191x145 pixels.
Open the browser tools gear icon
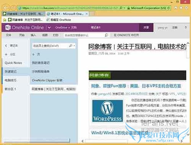click(186, 8)
